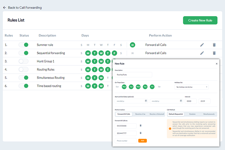Image resolution: width=225 pixels, height=150 pixels.
Task: Deselect Mon in the New Rule dialog
Action: tap(124, 87)
